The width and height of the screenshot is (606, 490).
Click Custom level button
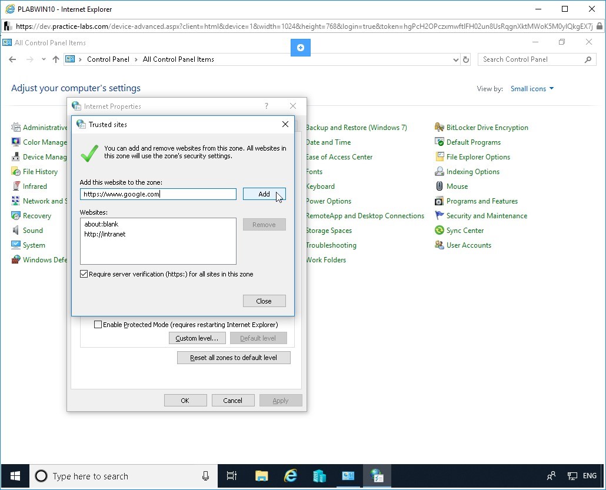click(198, 338)
